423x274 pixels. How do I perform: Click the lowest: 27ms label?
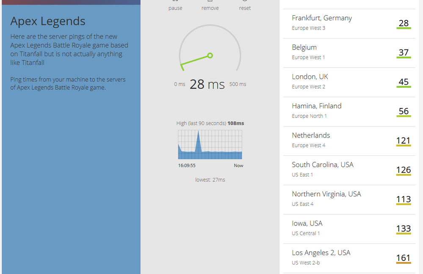210,180
